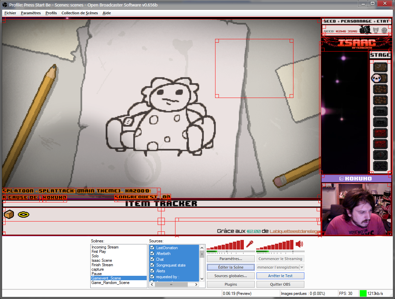395x299 pixels.
Task: Toggle the Alerts source checkbox
Action: click(x=152, y=271)
